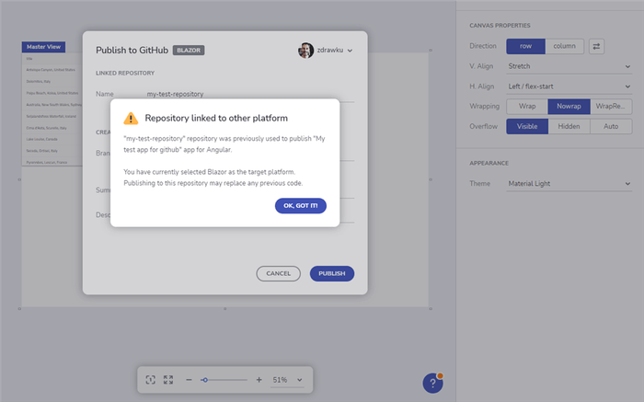Click the zoom slider handle
644x402 pixels.
coord(204,380)
